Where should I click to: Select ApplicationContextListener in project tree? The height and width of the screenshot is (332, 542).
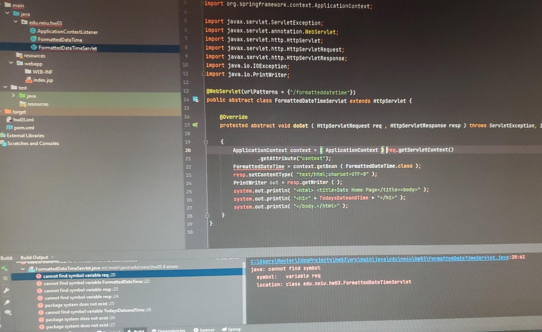67,32
